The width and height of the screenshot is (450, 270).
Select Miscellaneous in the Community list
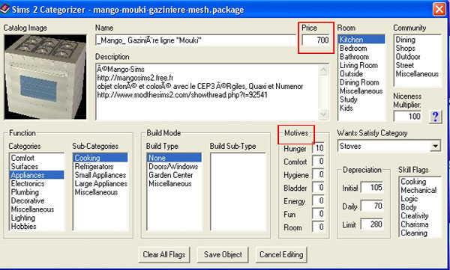point(418,74)
